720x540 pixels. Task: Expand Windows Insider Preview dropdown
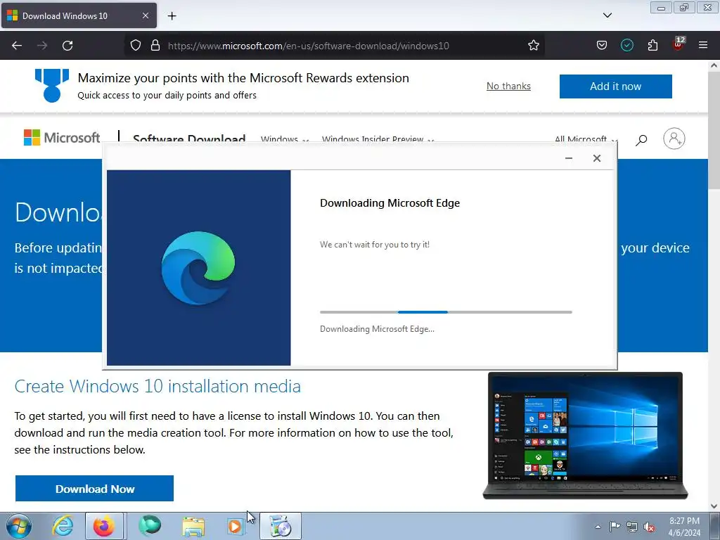(x=378, y=139)
